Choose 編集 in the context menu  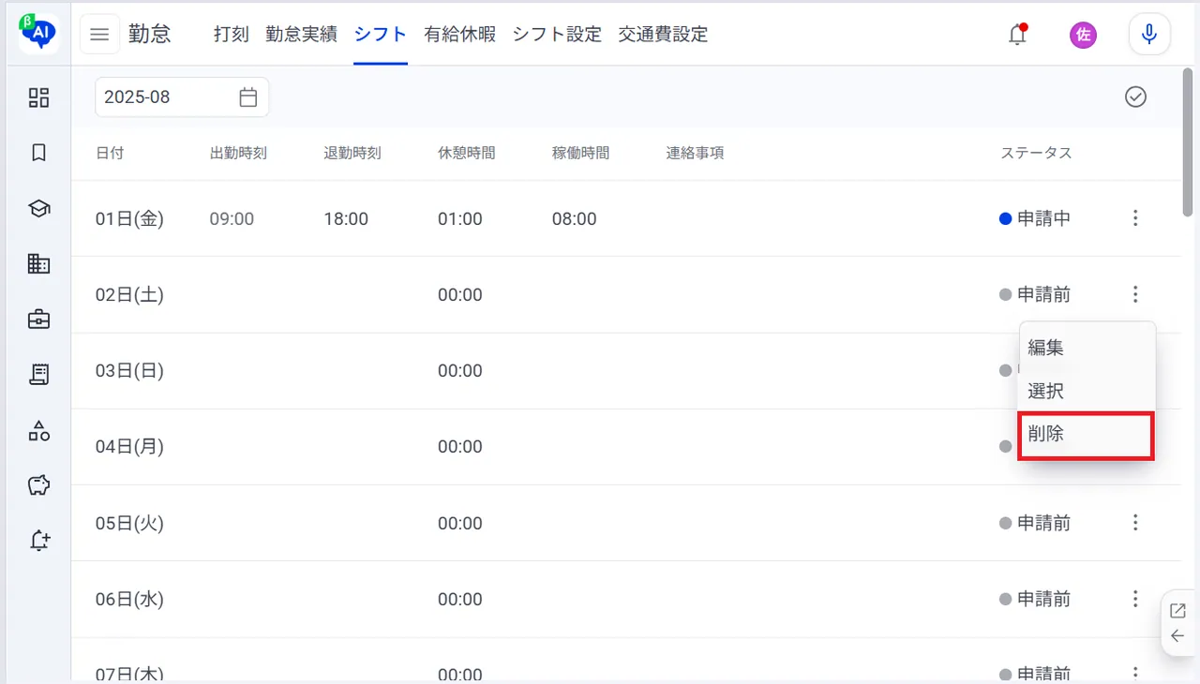1087,348
